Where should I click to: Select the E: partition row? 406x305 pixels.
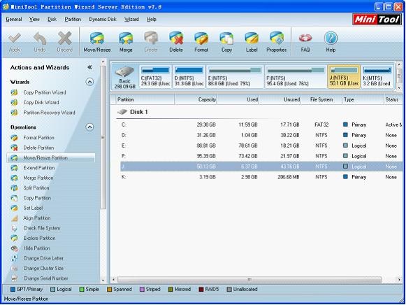(x=261, y=146)
